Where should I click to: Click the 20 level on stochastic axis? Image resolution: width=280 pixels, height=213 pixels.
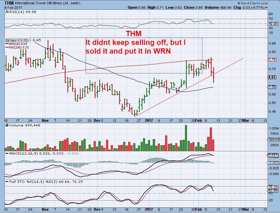[271, 200]
